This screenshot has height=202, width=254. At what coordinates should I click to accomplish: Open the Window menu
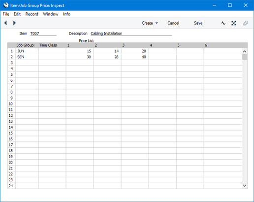click(51, 14)
